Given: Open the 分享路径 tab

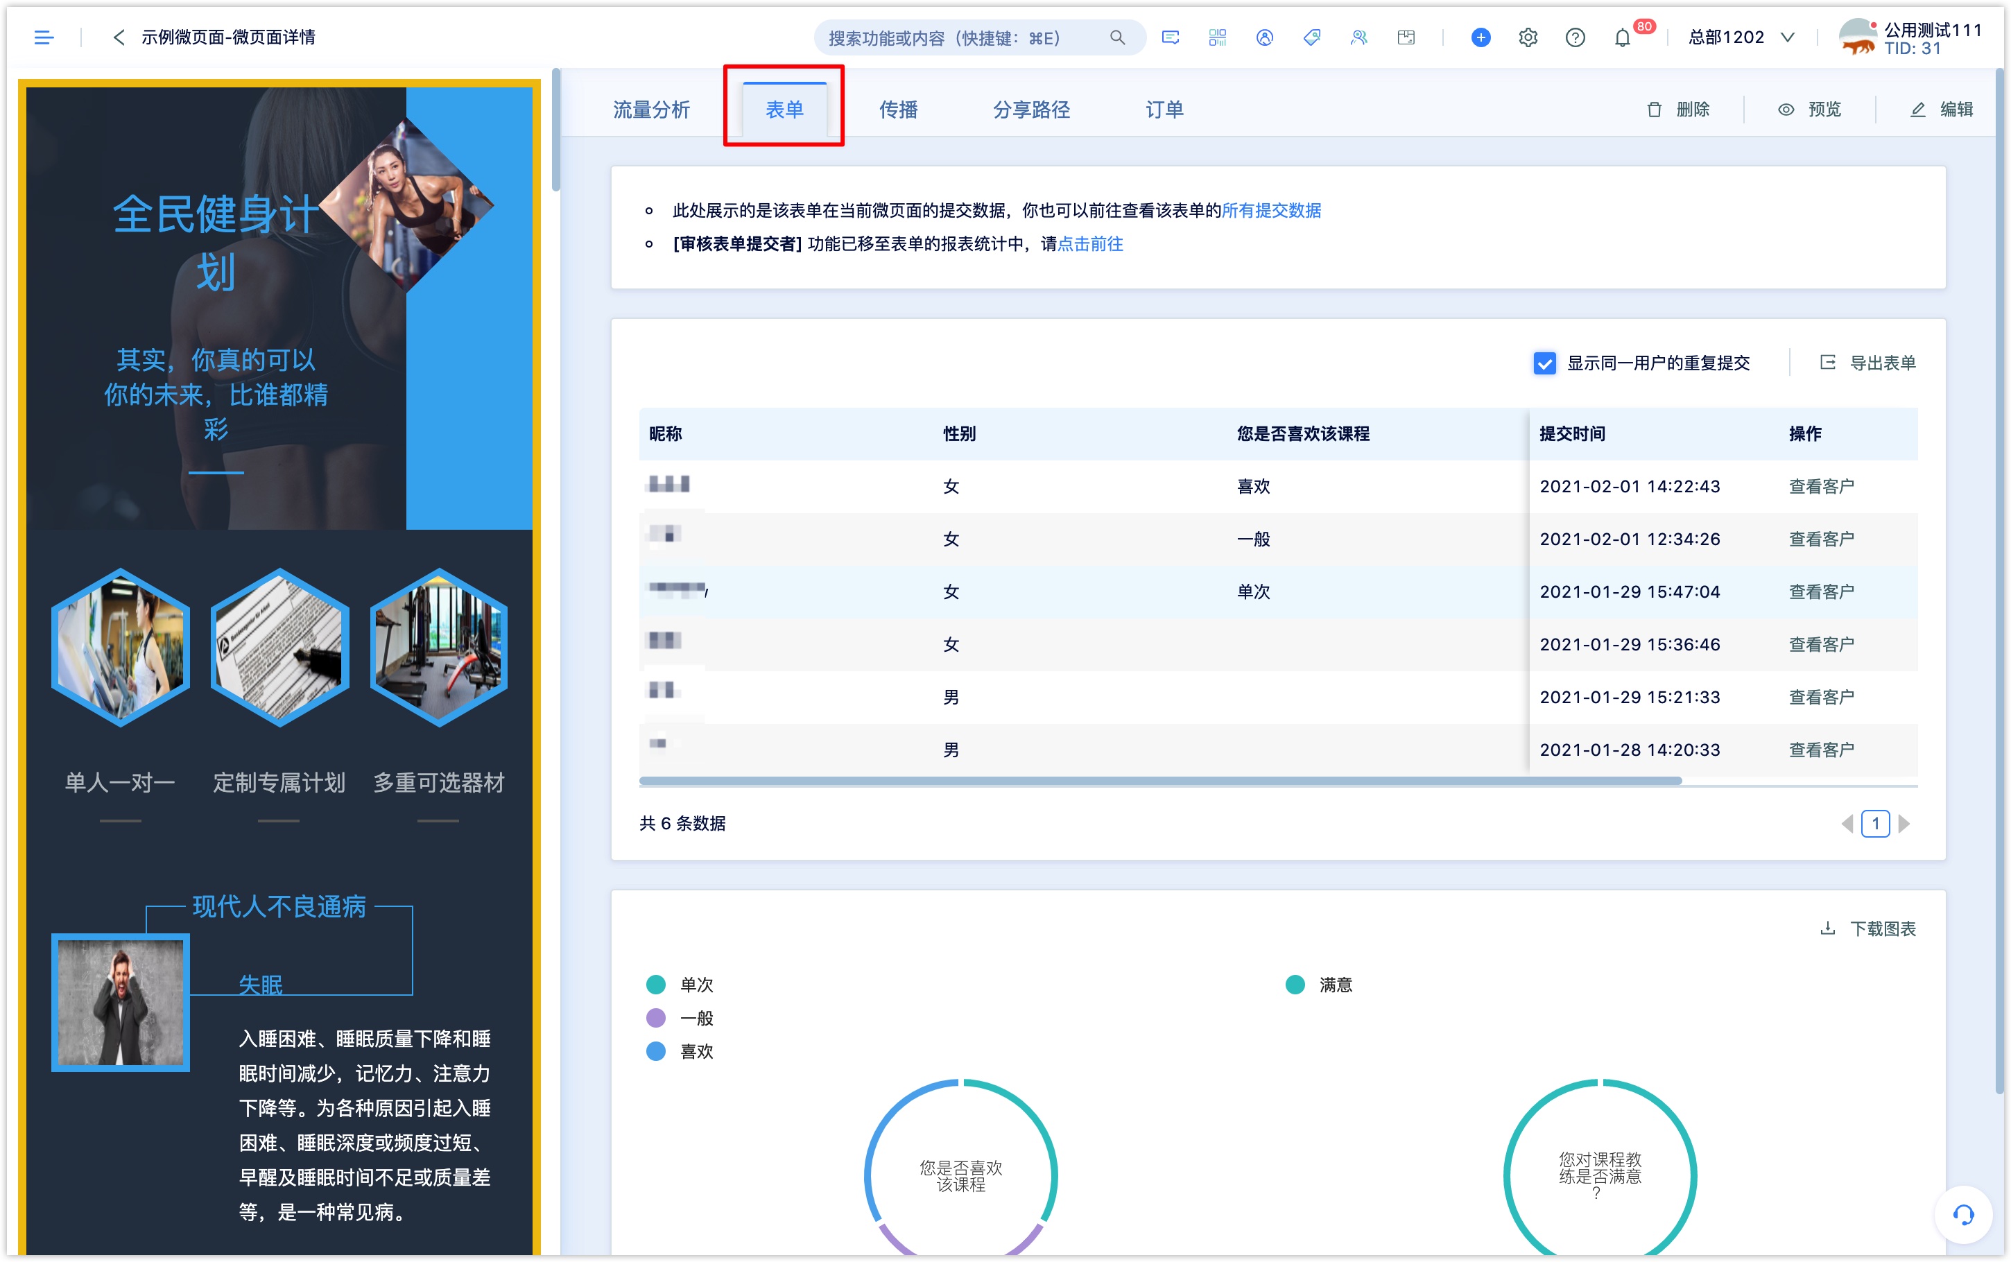Looking at the screenshot, I should click(x=1031, y=110).
